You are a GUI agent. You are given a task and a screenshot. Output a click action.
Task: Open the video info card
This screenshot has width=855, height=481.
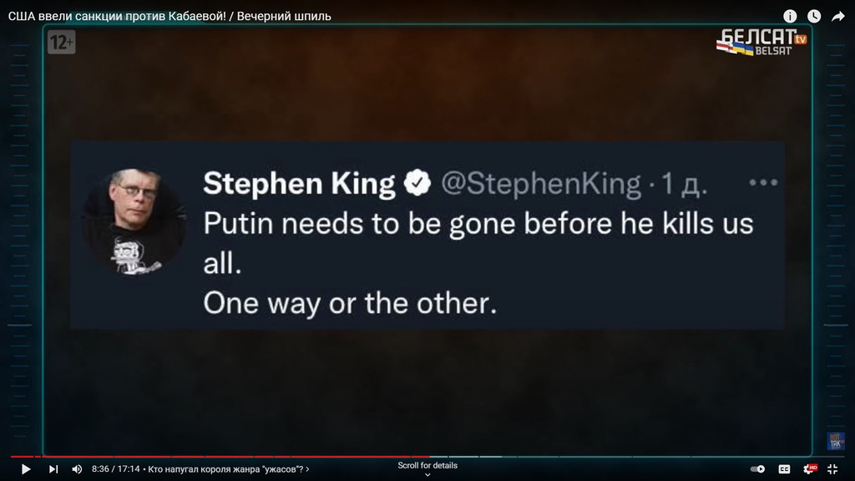(790, 17)
